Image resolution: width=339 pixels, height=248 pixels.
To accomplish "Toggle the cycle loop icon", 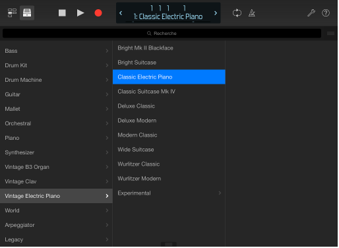I will [x=237, y=13].
